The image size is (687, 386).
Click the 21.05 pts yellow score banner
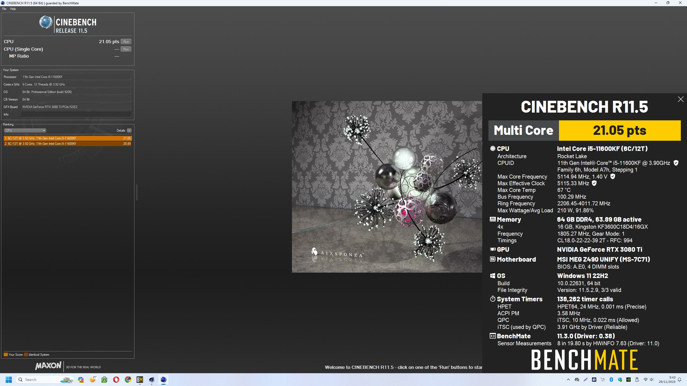tap(620, 131)
